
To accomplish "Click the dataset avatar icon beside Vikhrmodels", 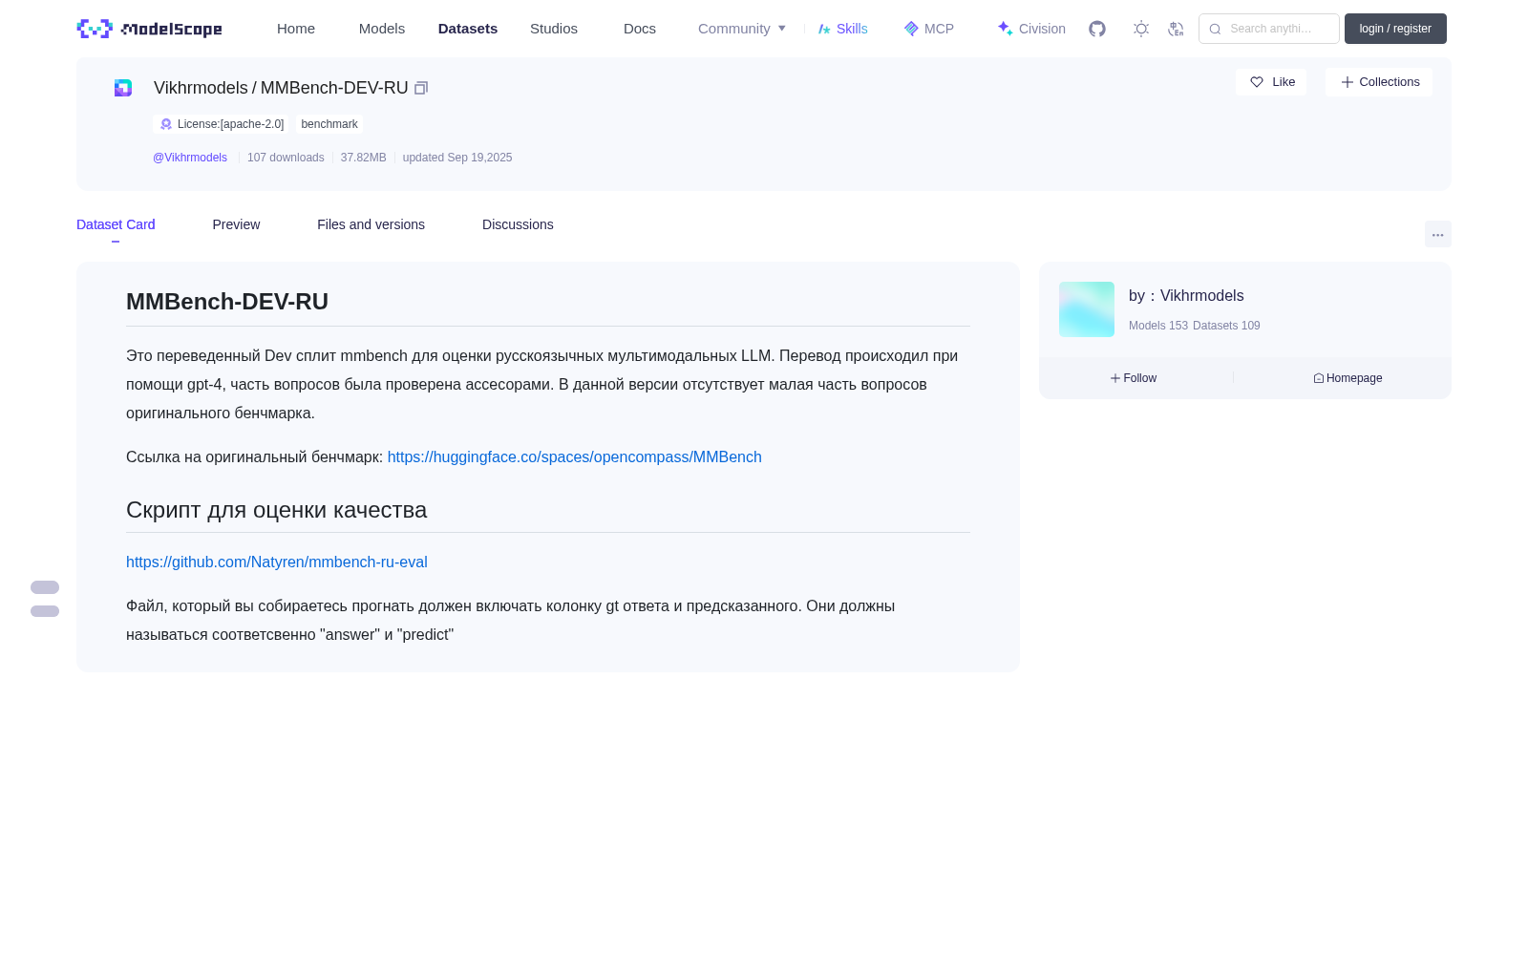I will point(123,88).
